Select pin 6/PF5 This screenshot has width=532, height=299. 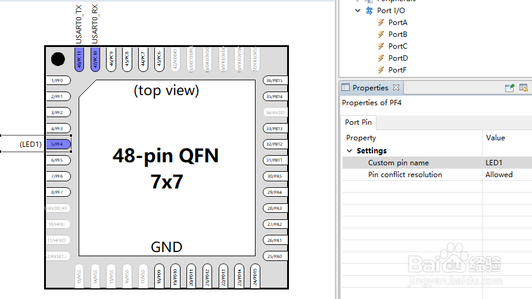(x=58, y=160)
